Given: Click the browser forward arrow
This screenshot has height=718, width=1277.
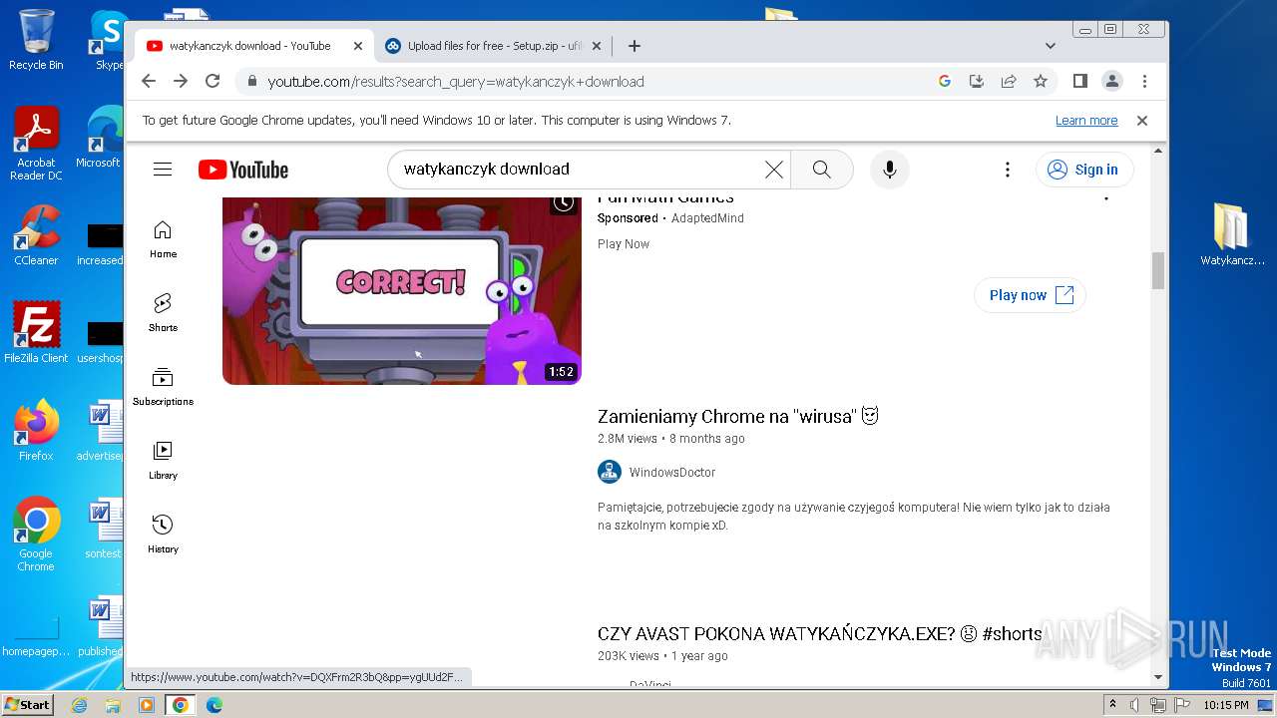Looking at the screenshot, I should pyautogui.click(x=181, y=81).
